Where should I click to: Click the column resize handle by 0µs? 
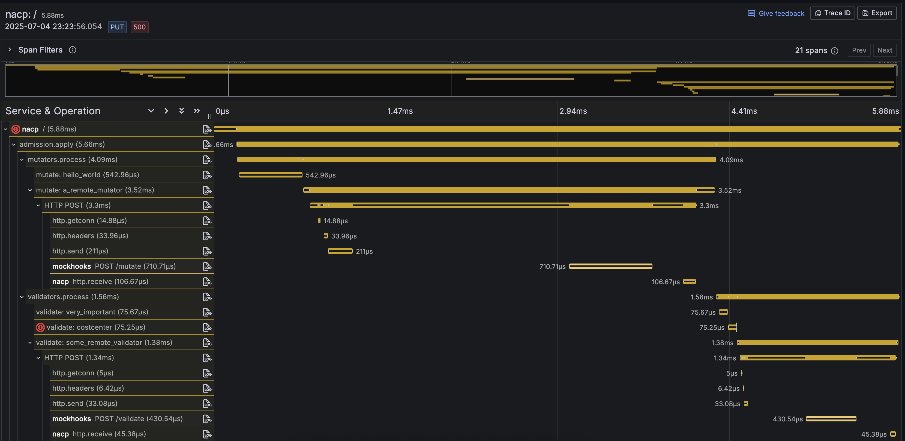[x=210, y=117]
